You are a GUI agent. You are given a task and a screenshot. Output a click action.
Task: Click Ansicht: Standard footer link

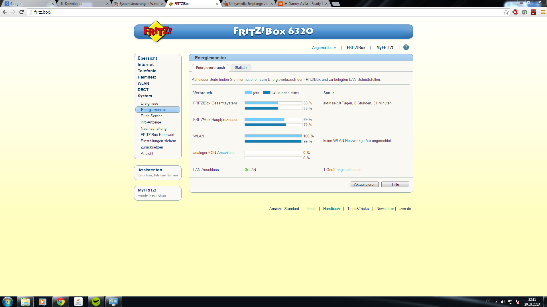[284, 209]
